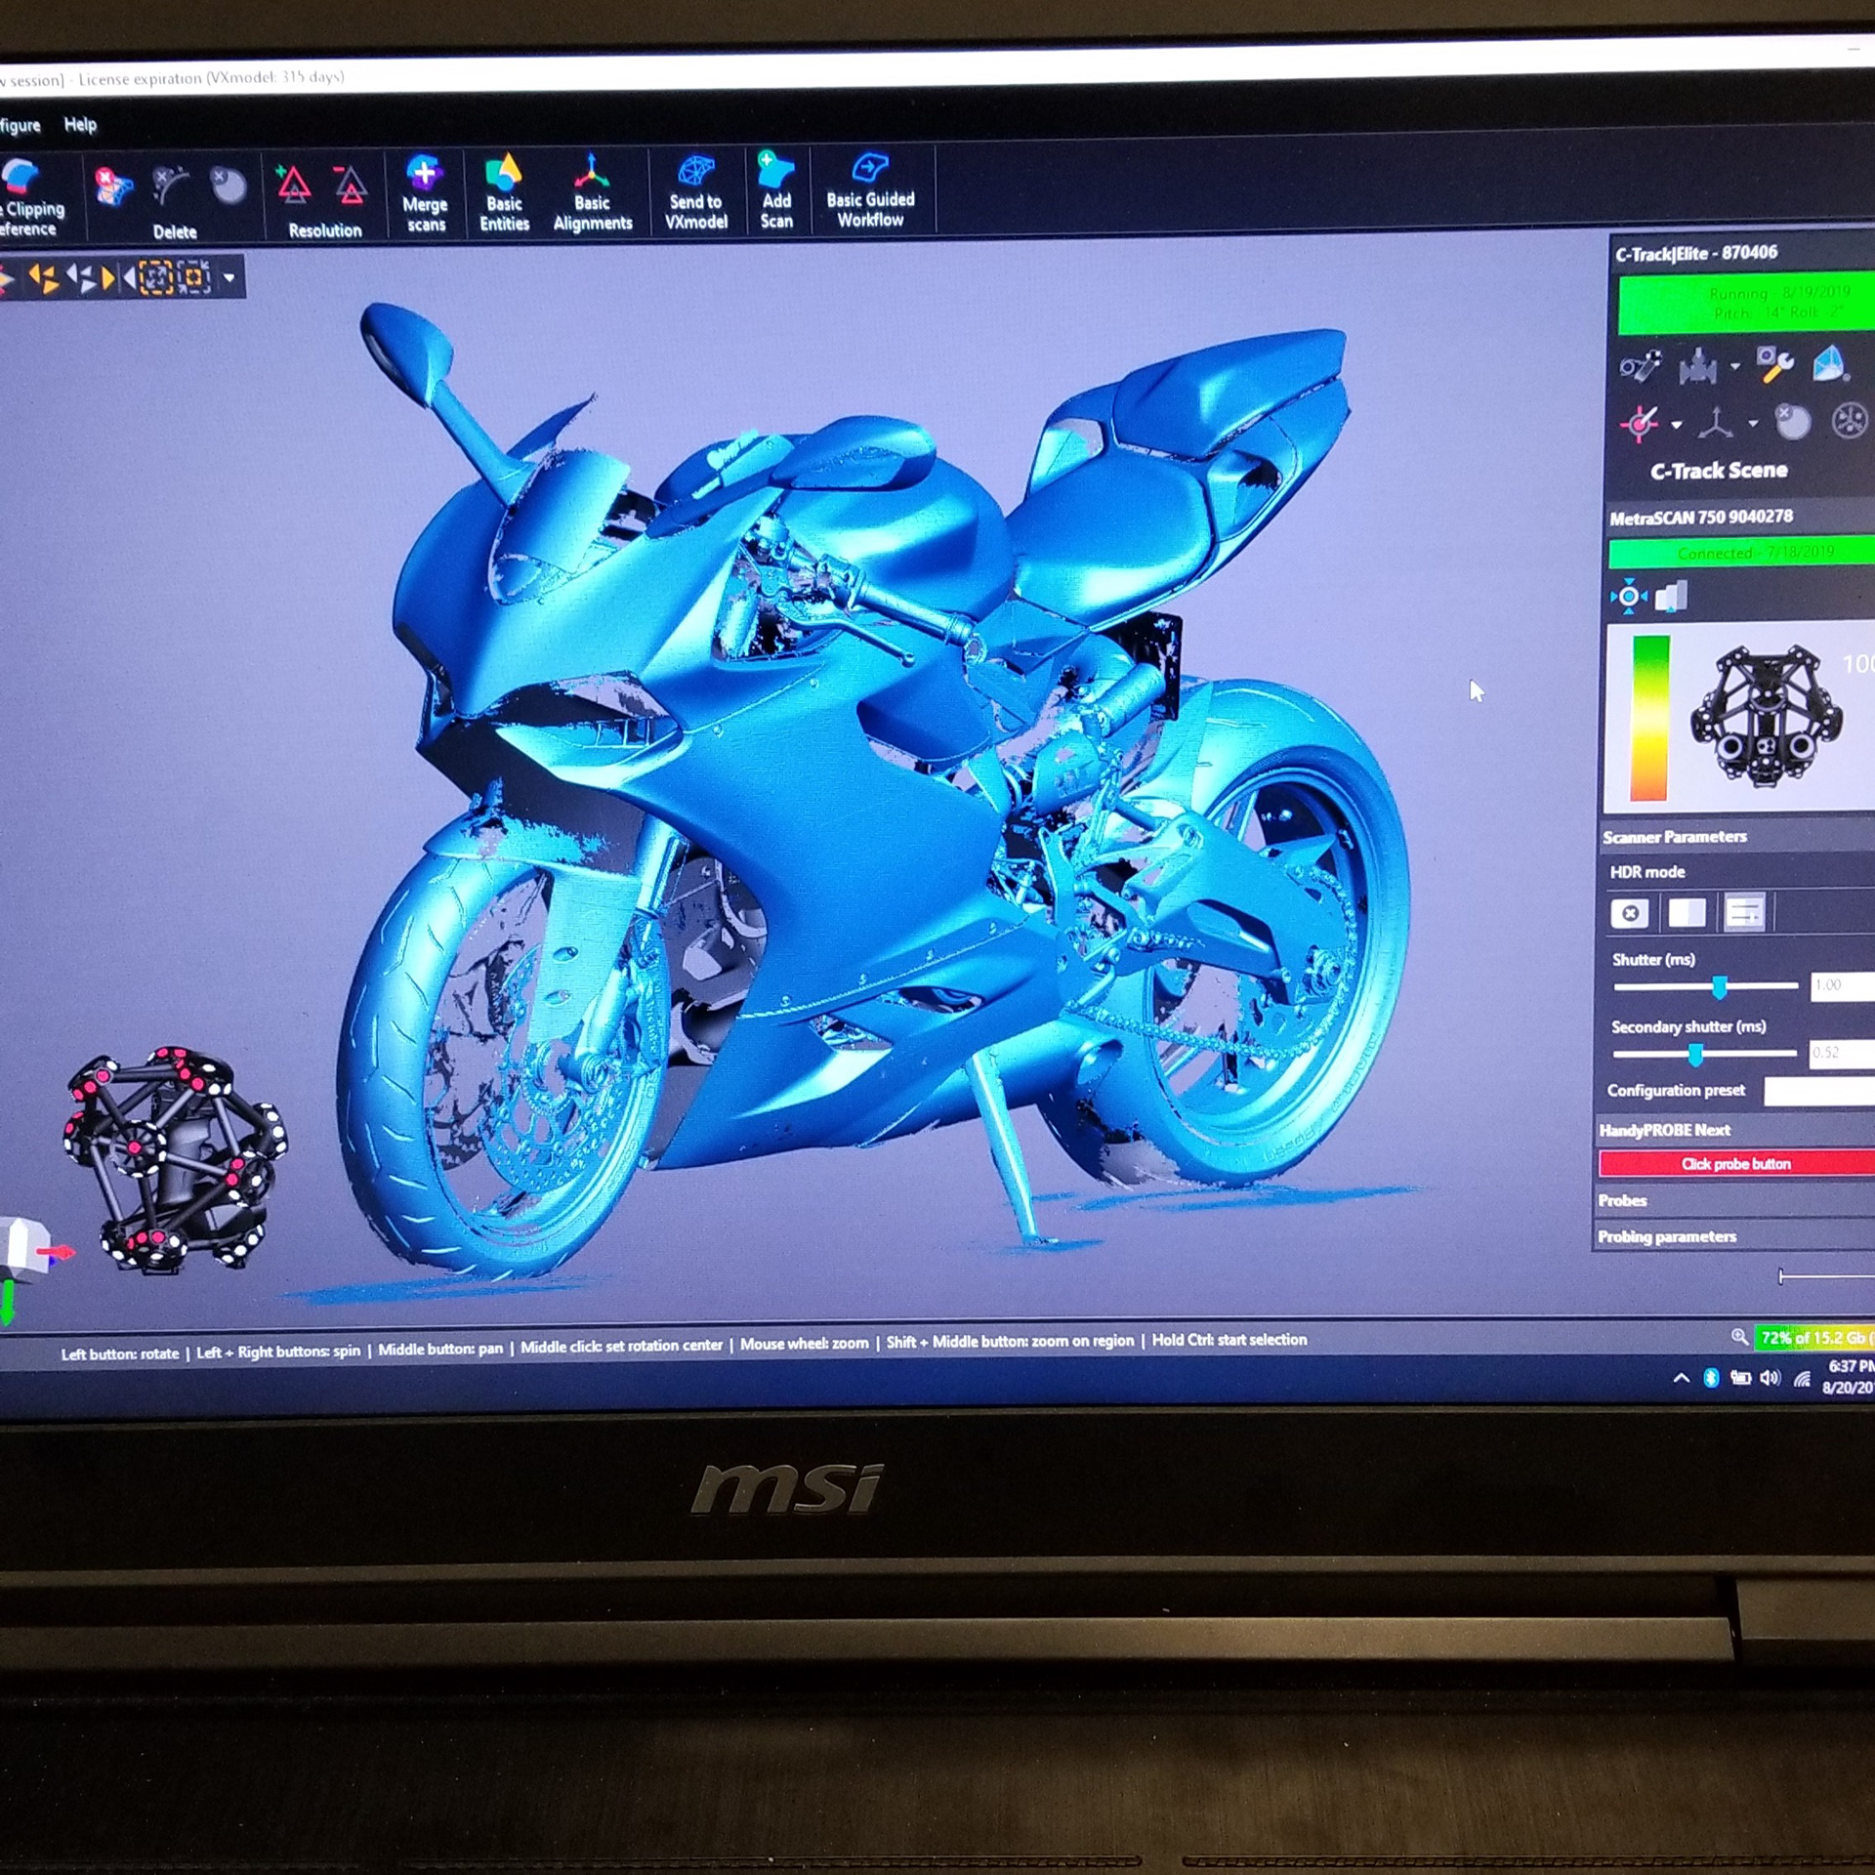1875x1875 pixels.
Task: Open the Configure menu
Action: click(20, 125)
